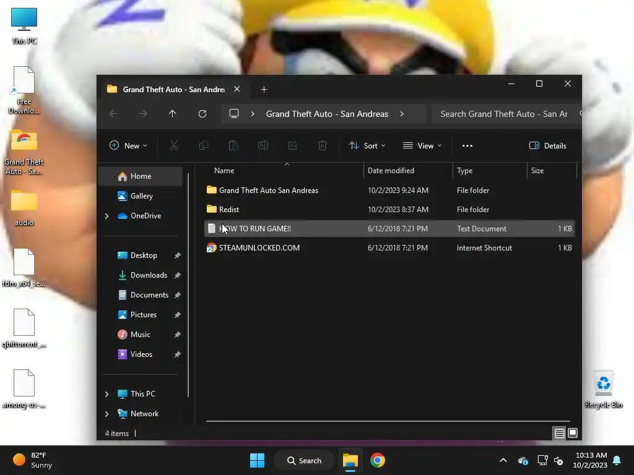Click chevron after Grand Theft Auto breadcrumb
The image size is (634, 475).
402,114
